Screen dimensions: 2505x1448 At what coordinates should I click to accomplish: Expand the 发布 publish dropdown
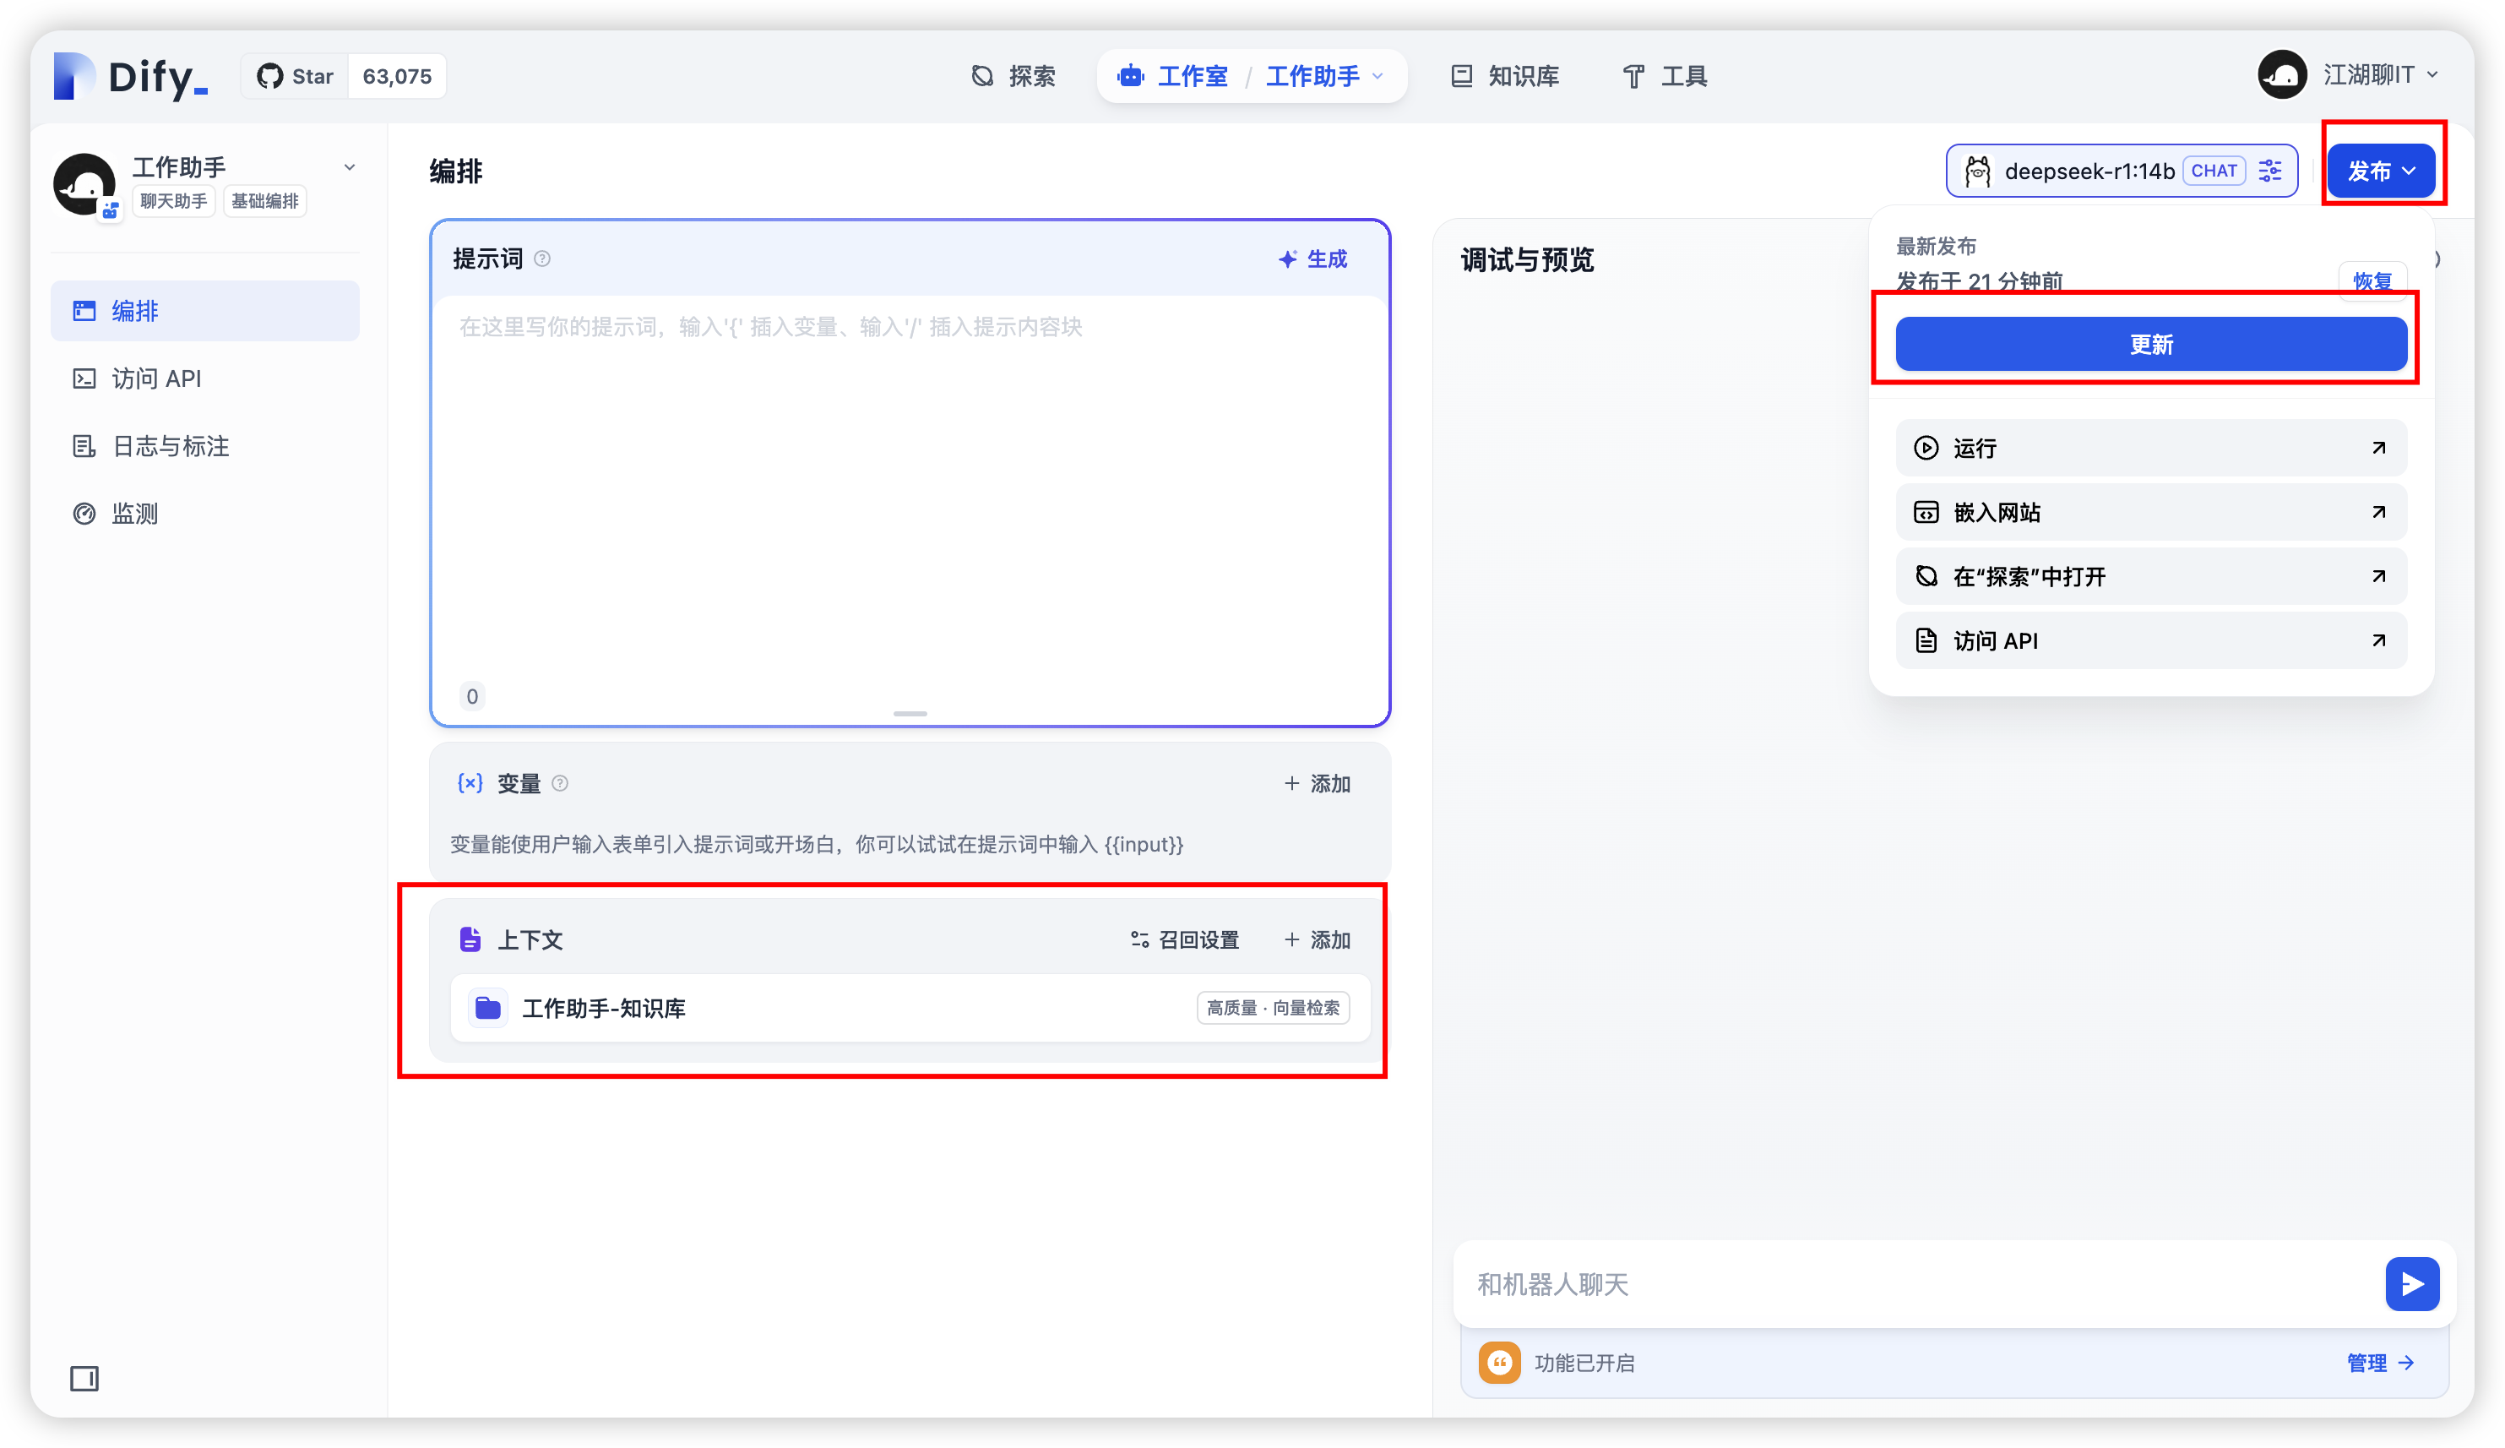pyautogui.click(x=2381, y=171)
